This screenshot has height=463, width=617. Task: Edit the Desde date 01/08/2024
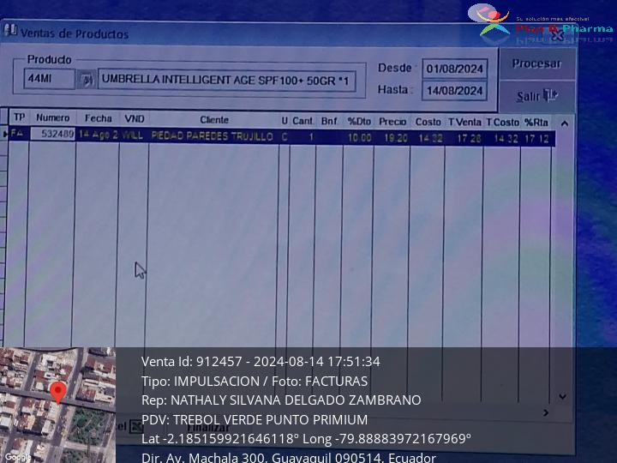point(454,69)
